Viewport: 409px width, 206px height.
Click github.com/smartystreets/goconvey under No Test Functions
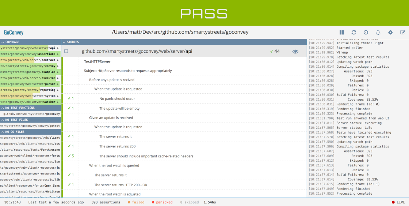tap(31, 114)
